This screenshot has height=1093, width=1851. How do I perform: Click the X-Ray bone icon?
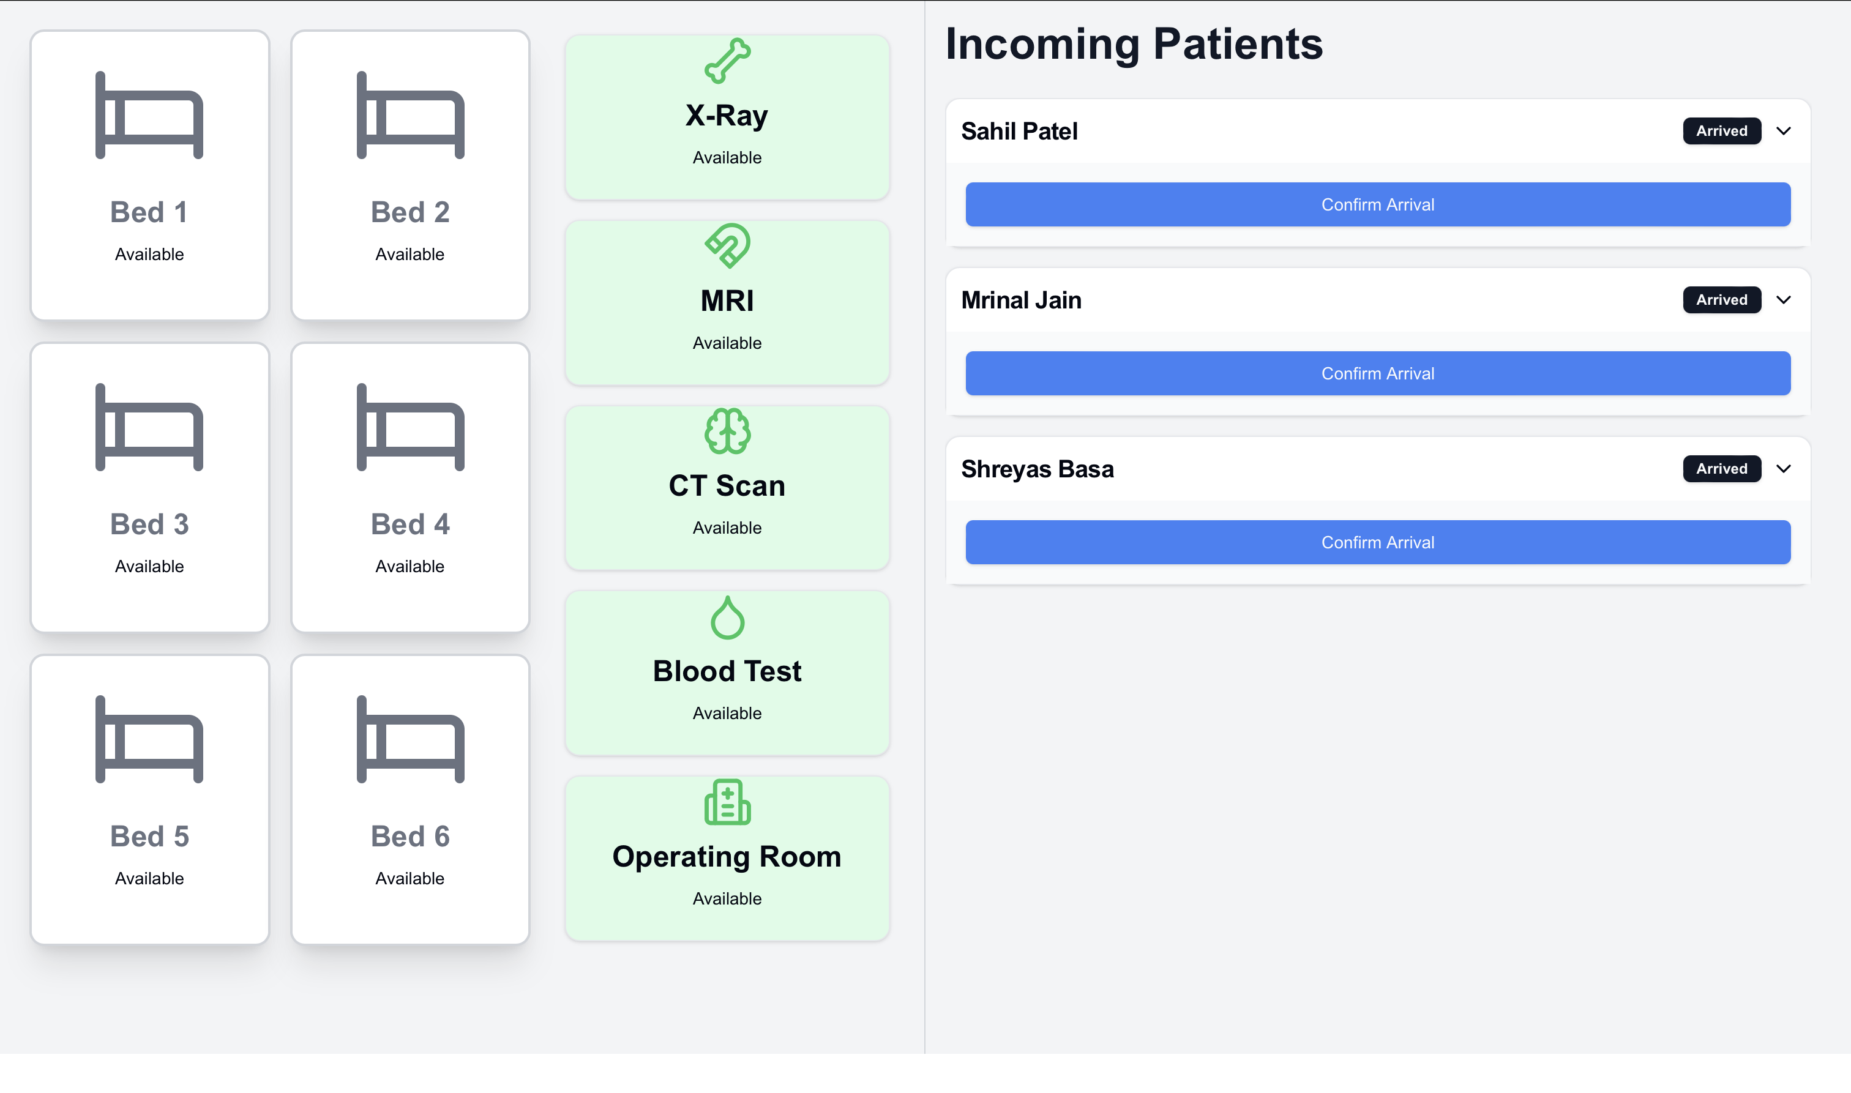click(x=727, y=61)
